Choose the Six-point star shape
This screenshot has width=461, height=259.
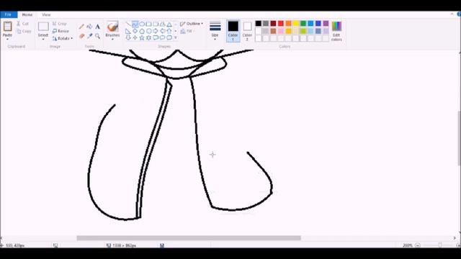(x=149, y=38)
